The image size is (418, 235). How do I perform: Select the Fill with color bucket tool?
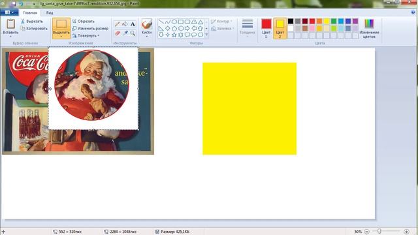click(125, 24)
